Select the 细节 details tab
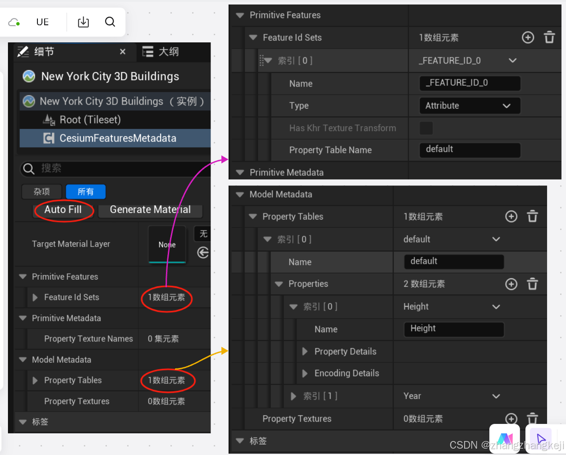 pos(36,52)
